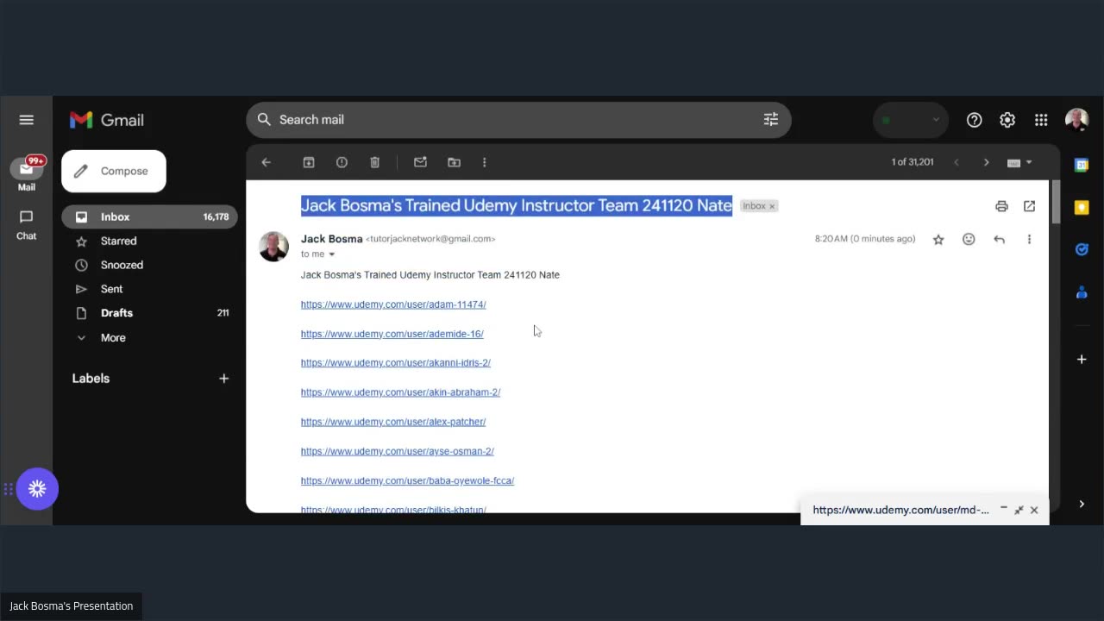Click the Compose button
This screenshot has height=621, width=1104.
coord(114,171)
